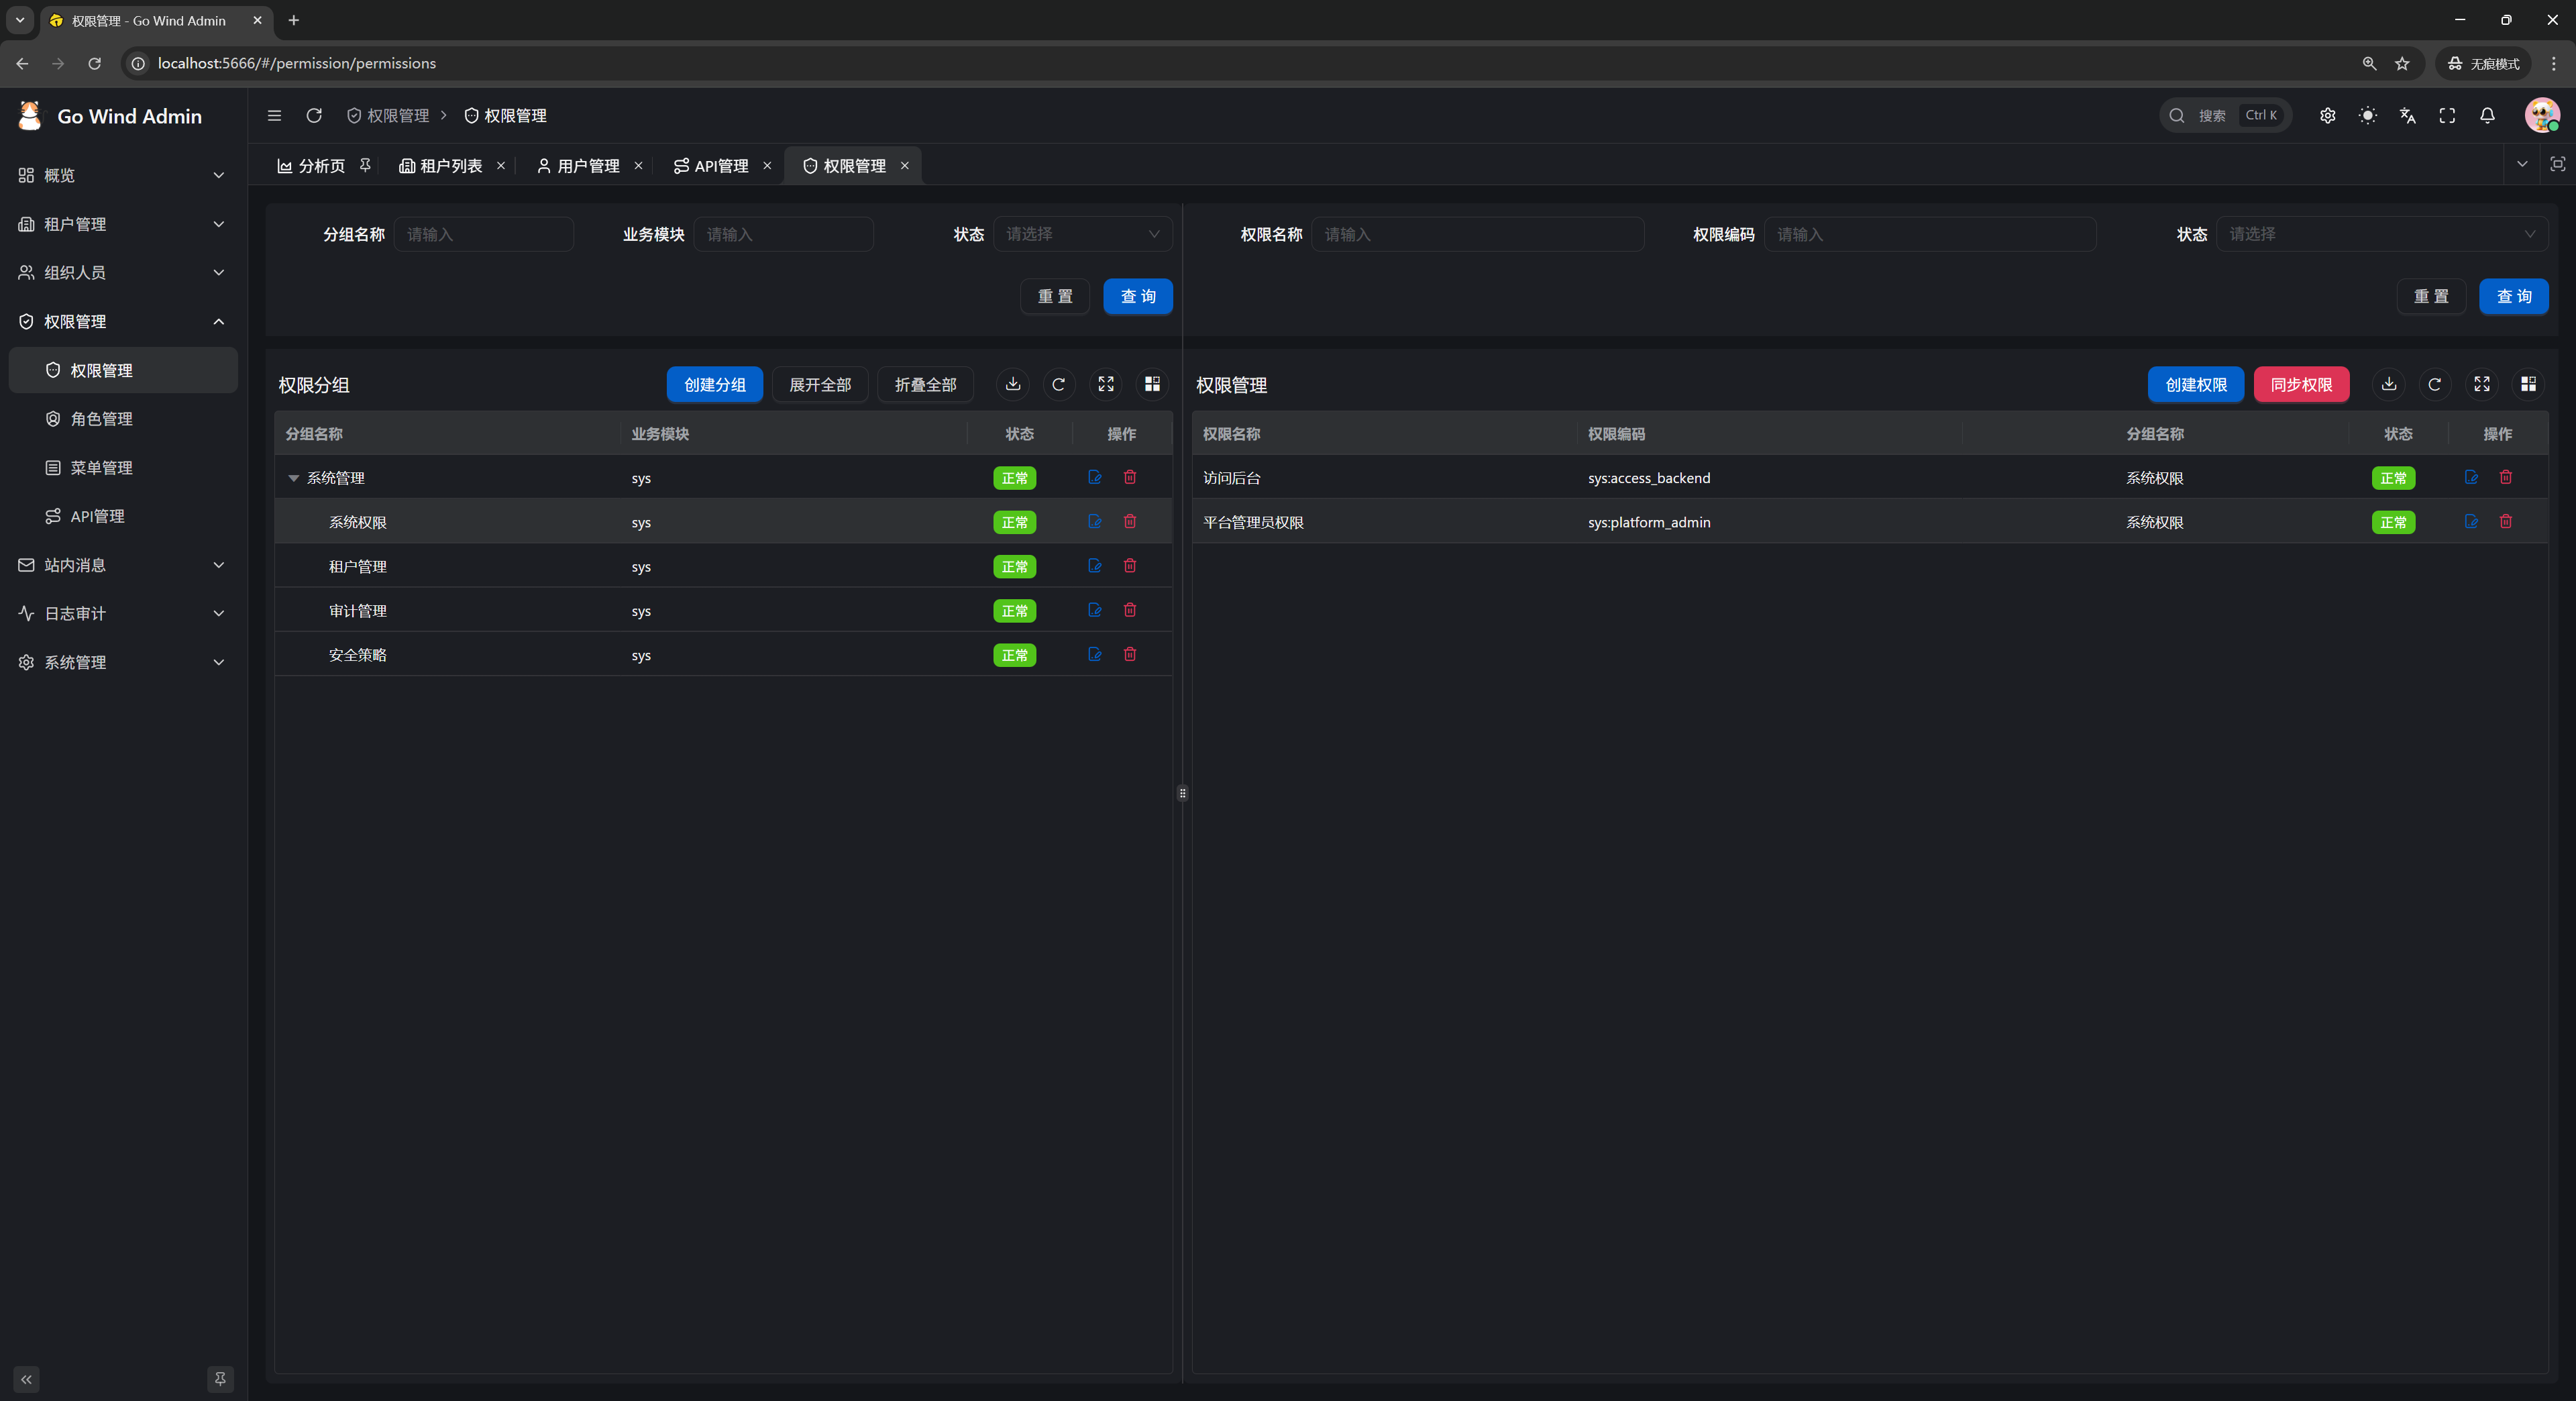Screen dimensions: 2576x1401
Task: Open the 状态 dropdown in group filter
Action: (x=1082, y=234)
